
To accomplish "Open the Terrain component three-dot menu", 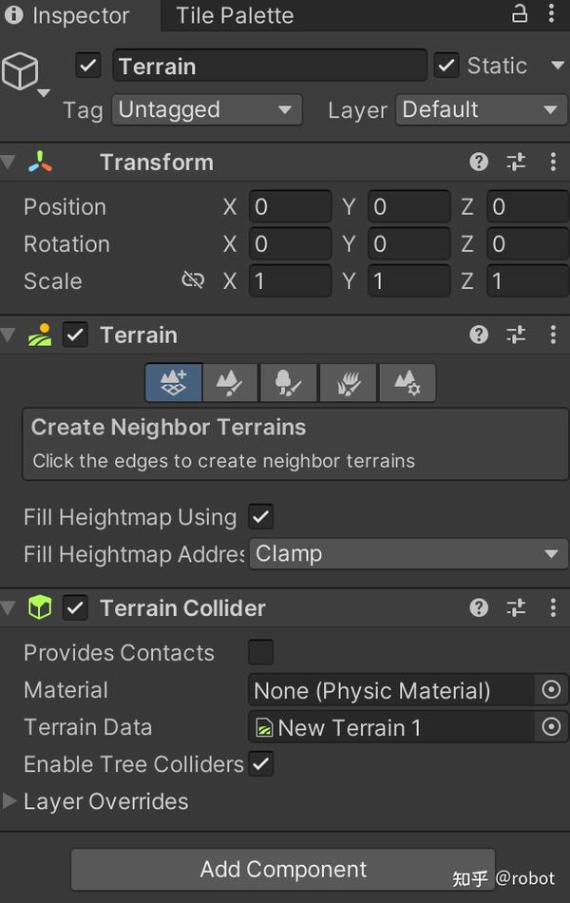I will tap(553, 335).
